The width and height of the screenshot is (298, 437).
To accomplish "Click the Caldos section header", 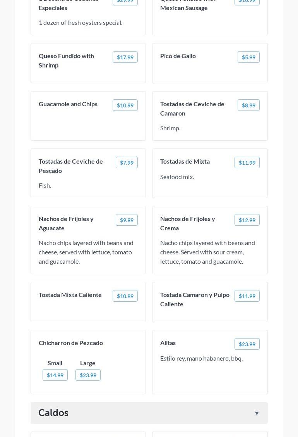I will [x=149, y=413].
